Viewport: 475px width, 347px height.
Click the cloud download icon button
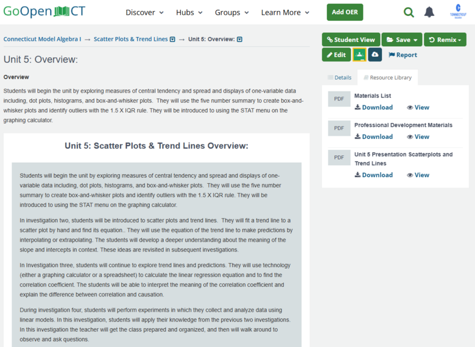pos(375,55)
